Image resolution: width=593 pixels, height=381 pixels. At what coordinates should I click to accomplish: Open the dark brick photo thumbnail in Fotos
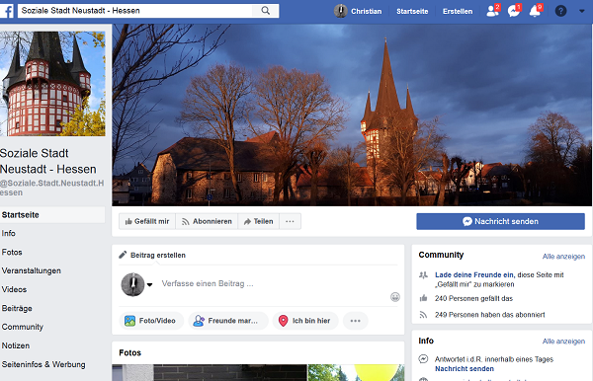(210, 373)
